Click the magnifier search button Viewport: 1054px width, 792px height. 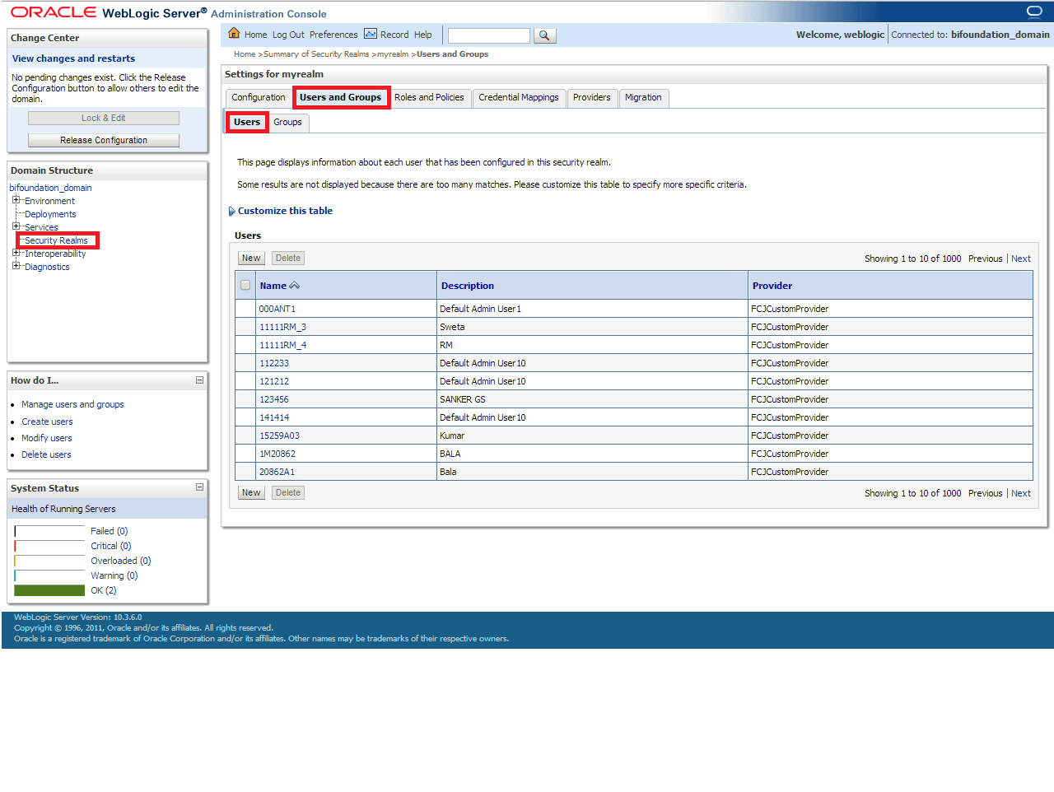coord(544,35)
